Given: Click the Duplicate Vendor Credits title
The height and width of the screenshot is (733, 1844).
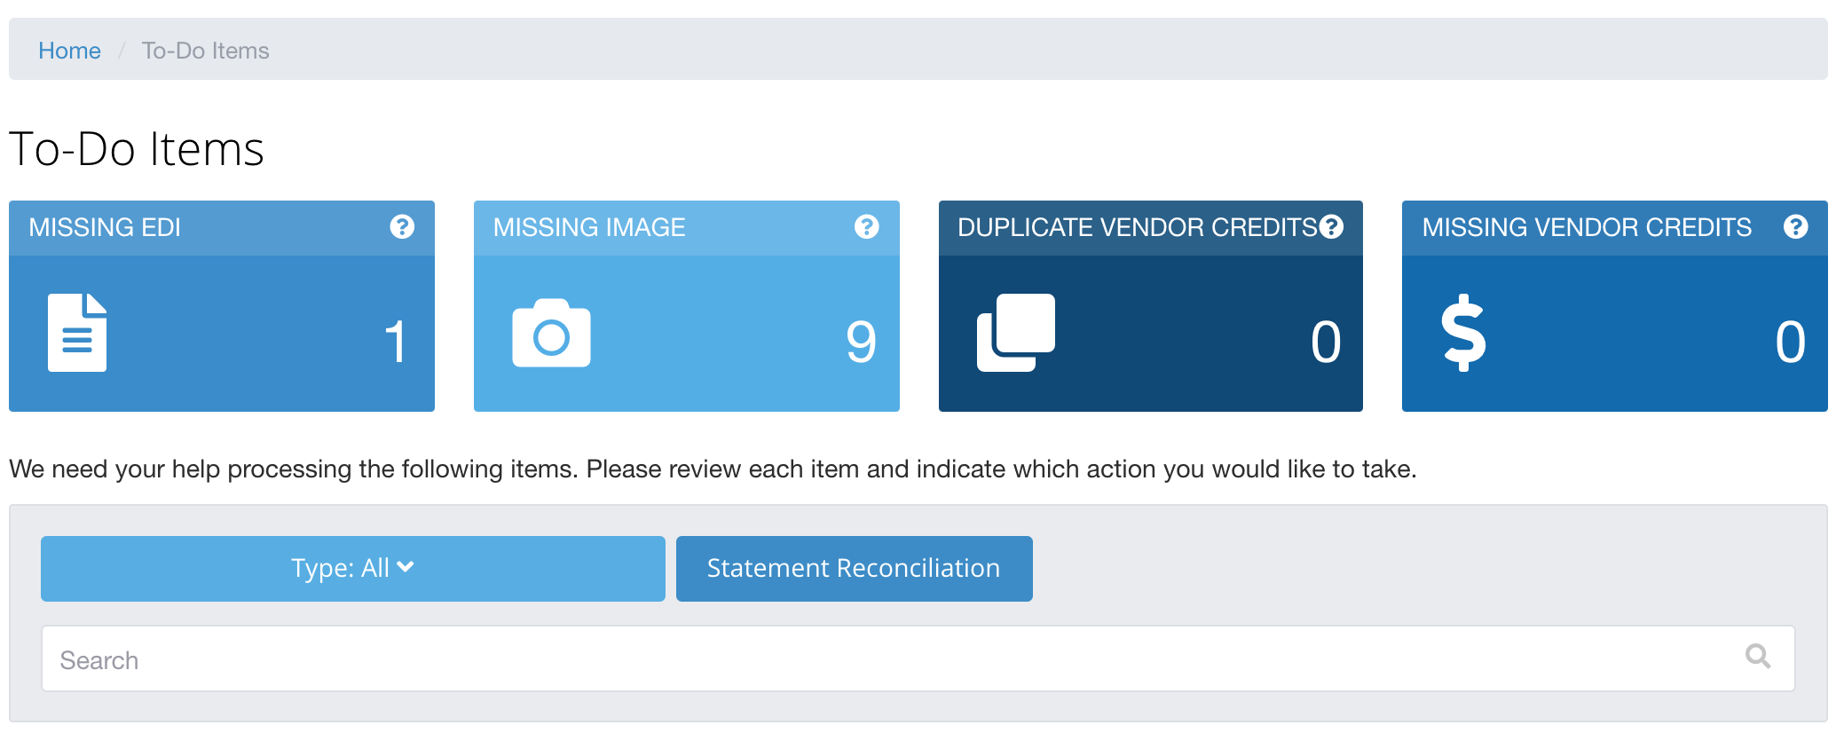Looking at the screenshot, I should (x=1137, y=228).
